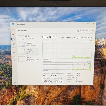The width and height of the screenshot is (106, 106).
Task: Open the Details page icon
Action: (14, 57)
